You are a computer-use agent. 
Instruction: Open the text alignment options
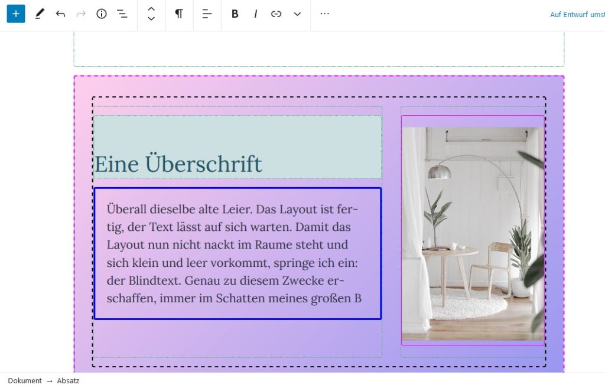point(207,14)
